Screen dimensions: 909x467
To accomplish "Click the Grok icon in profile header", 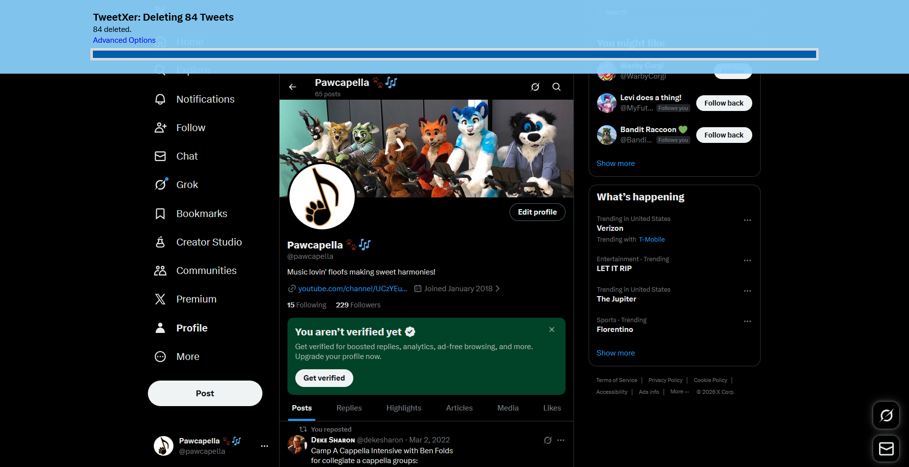I will 535,87.
